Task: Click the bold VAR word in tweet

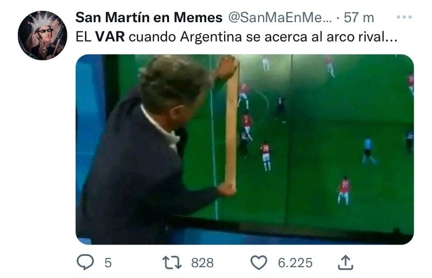Action: [x=110, y=37]
